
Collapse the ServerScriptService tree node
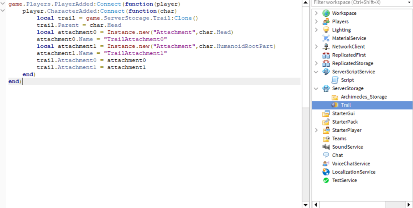click(x=316, y=72)
